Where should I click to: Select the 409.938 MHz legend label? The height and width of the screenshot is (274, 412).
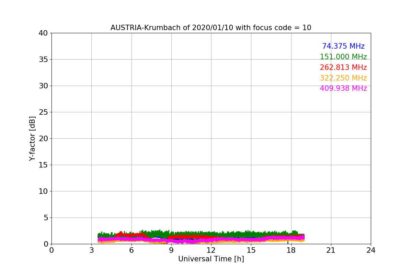click(343, 88)
